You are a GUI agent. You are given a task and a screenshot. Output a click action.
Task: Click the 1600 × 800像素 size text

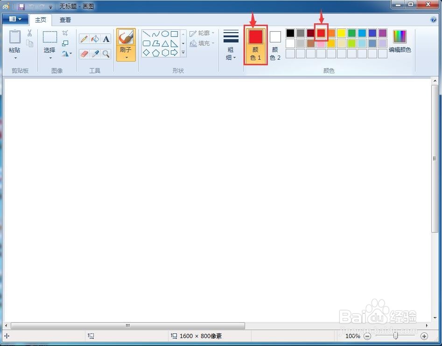[200, 336]
